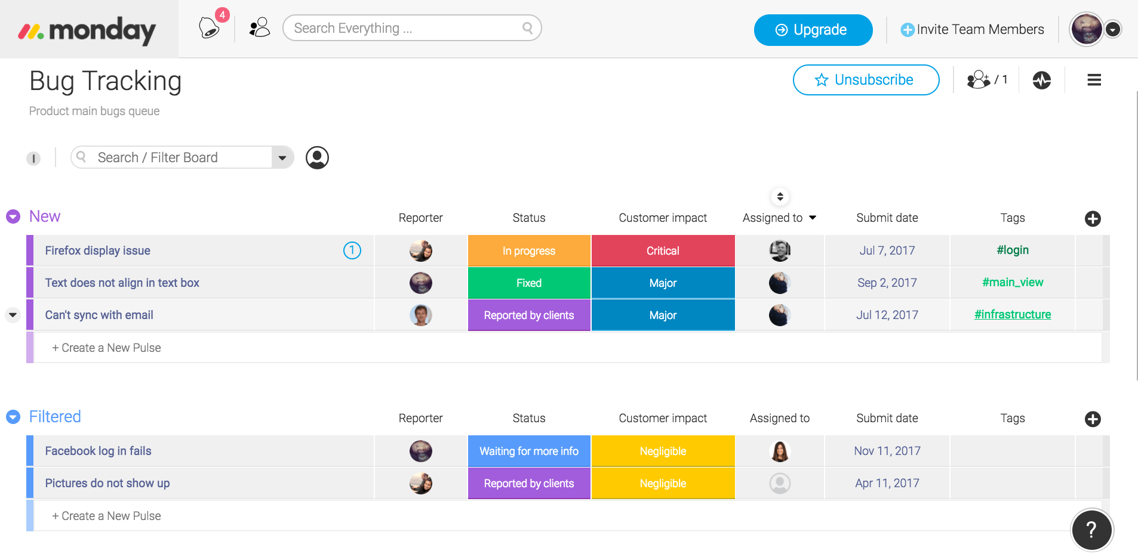This screenshot has width=1138, height=554.
Task: Open the account dropdown arrow beside avatar
Action: [x=1113, y=29]
